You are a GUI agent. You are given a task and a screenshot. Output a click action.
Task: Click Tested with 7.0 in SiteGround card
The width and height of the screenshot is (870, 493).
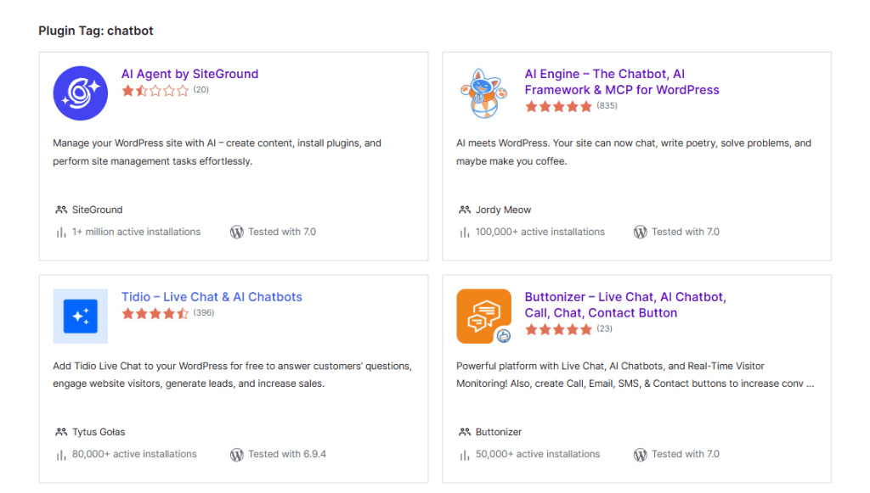pos(282,232)
